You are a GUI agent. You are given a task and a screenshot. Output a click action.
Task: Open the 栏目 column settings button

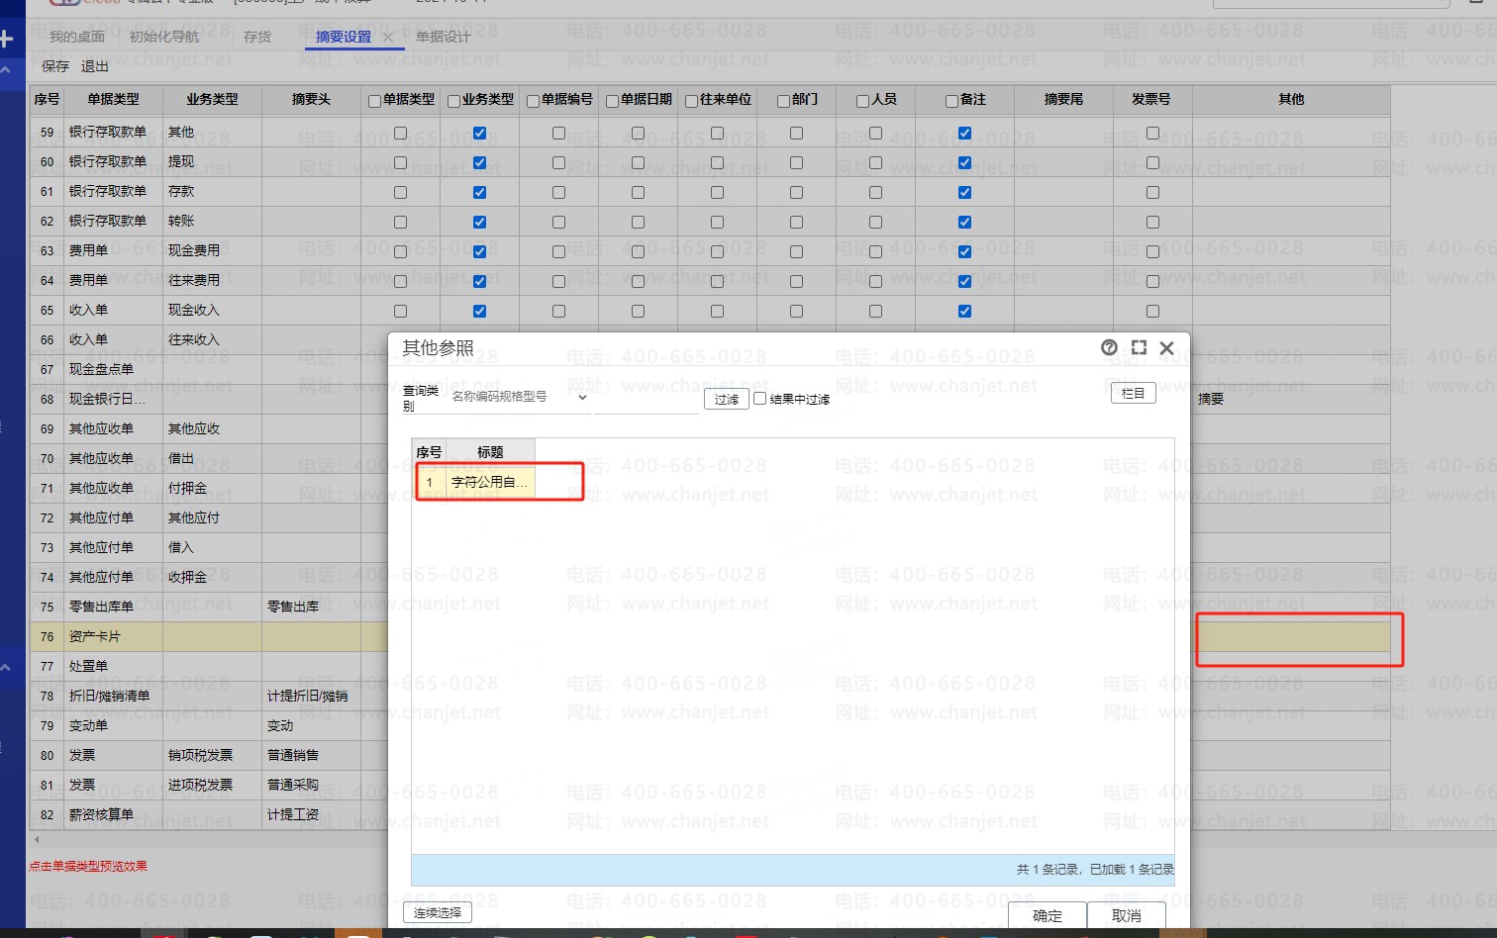[x=1133, y=393]
